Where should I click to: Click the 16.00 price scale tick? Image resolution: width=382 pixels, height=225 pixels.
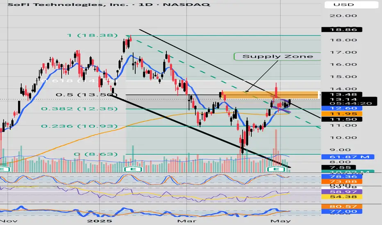point(343,65)
